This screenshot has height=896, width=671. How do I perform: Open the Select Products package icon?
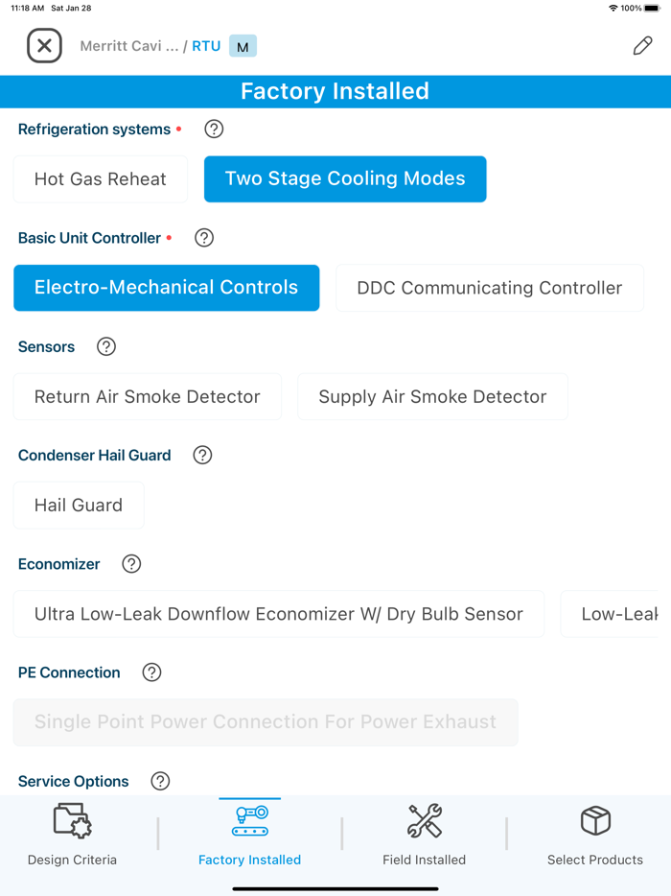coord(595,821)
